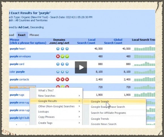This screenshot has width=164, height=137.
Task: Expand arrow next to Copy Phrases
Action: click(79, 117)
